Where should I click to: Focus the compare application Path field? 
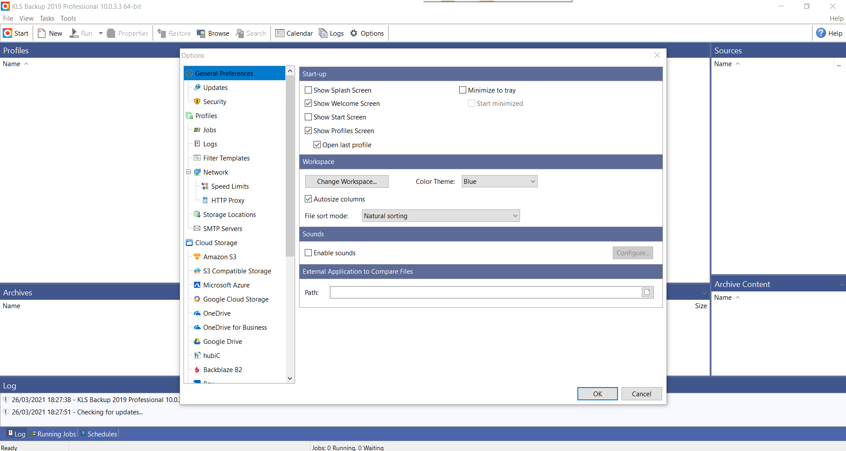click(485, 292)
